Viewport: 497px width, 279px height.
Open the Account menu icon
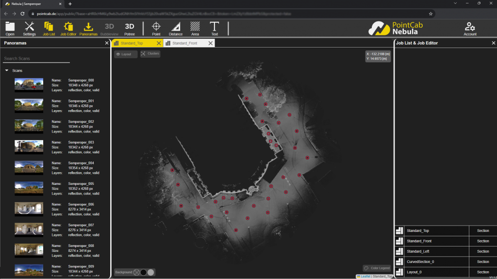[x=470, y=28]
